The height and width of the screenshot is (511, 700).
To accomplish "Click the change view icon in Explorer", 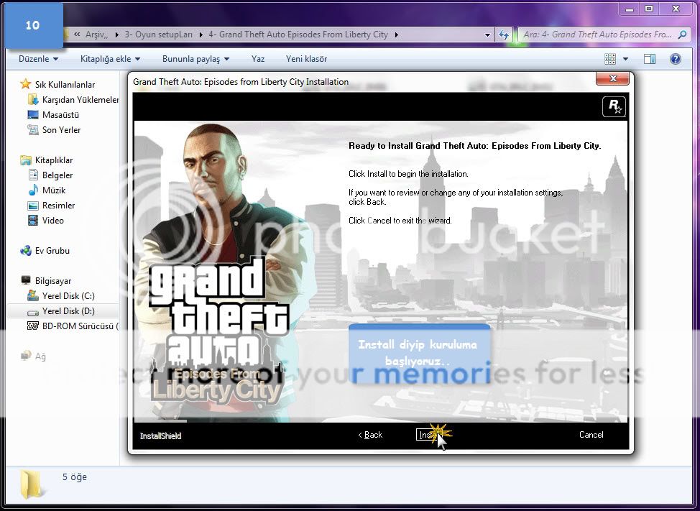I will click(x=610, y=59).
